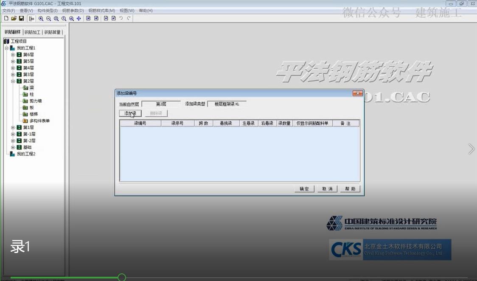Image resolution: width=477 pixels, height=281 pixels.
Task: Click the Open folder toolbar icon
Action: click(x=14, y=18)
